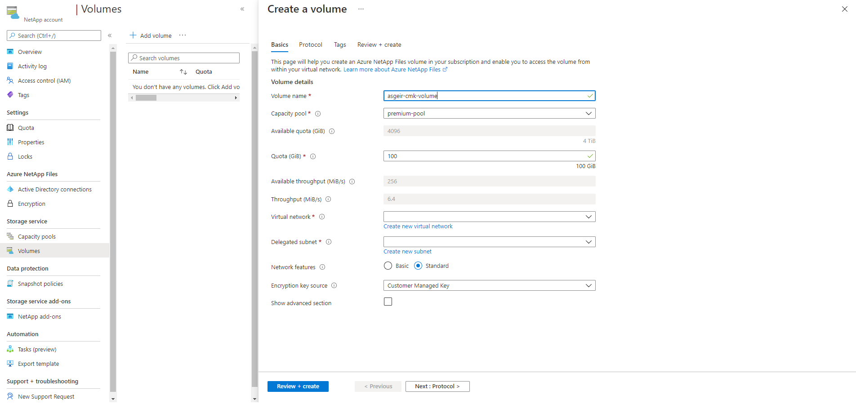
Task: Click the Previous button
Action: pos(378,386)
